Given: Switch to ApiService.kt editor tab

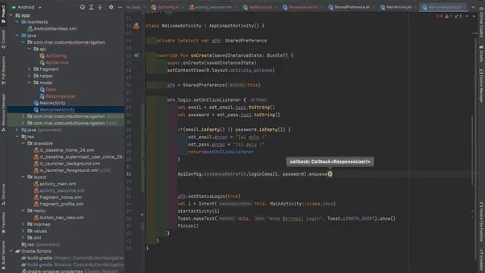Looking at the screenshot, I should [x=259, y=7].
